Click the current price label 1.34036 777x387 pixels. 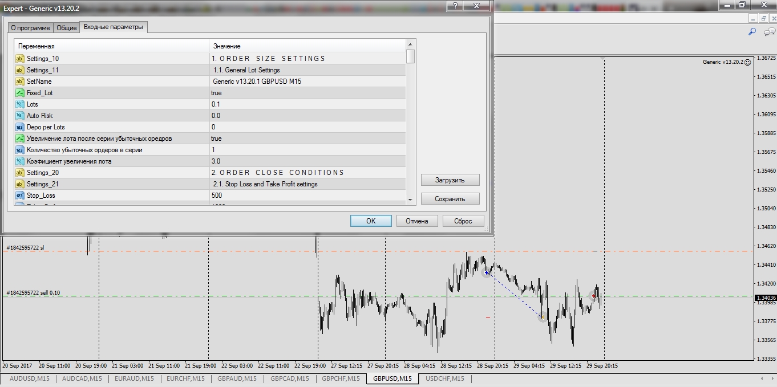[x=765, y=298]
